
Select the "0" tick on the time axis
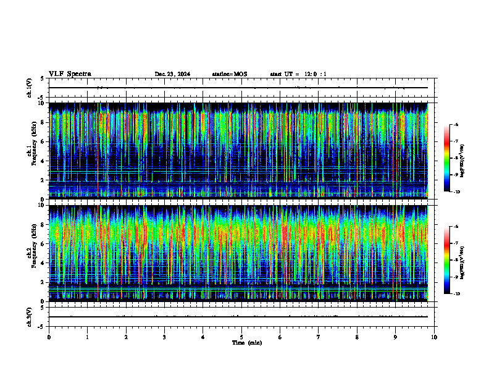coord(49,337)
